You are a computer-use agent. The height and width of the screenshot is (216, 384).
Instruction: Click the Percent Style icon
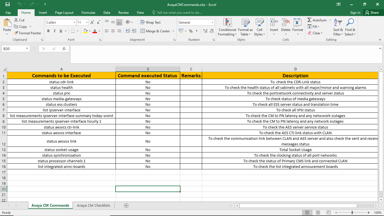tap(191, 31)
